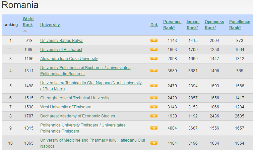Select world rank value 1815
This screenshot has height=150, width=253.
29,128
